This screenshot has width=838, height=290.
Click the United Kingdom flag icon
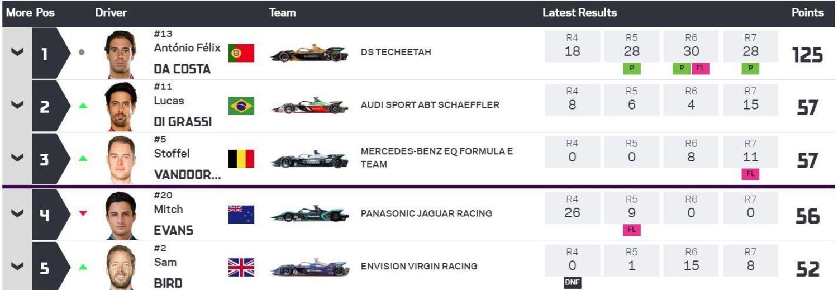pos(241,267)
